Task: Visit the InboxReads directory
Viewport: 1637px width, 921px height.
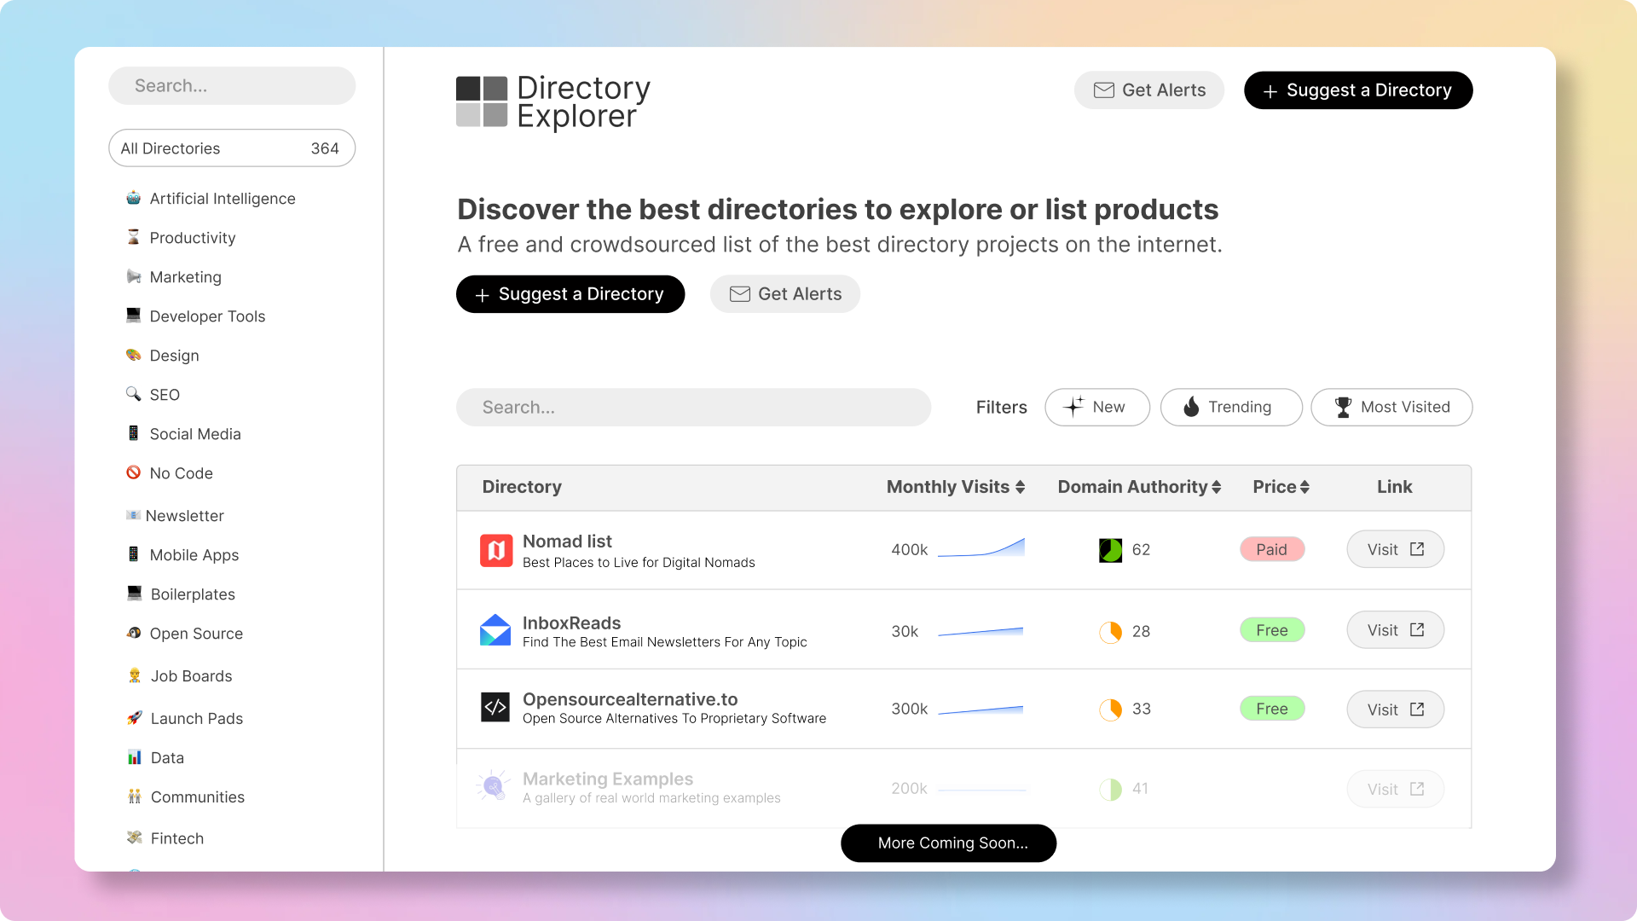Action: (1396, 630)
